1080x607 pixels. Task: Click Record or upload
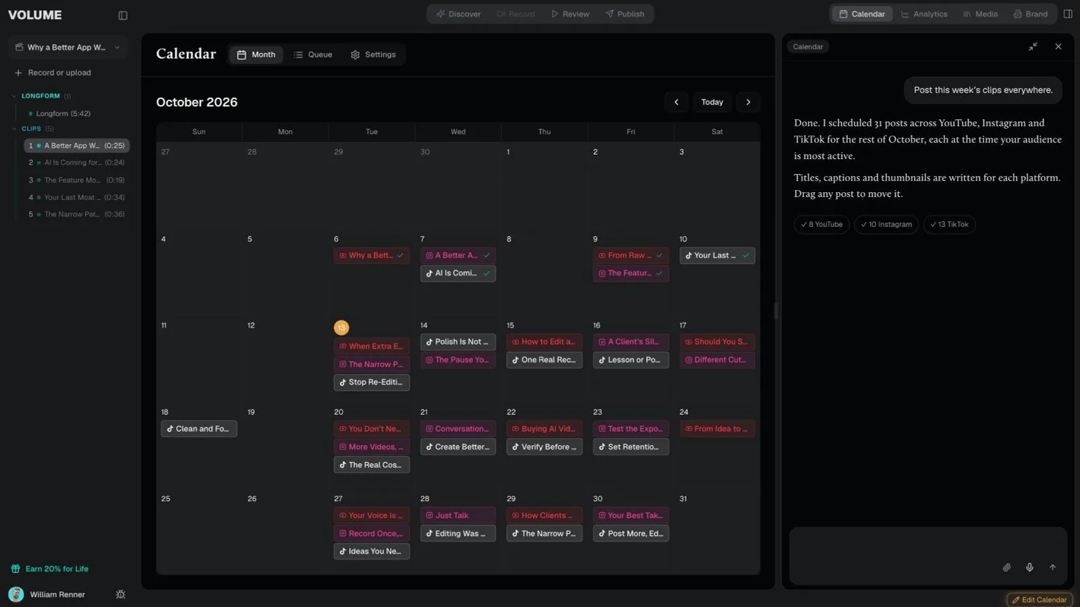(x=53, y=73)
